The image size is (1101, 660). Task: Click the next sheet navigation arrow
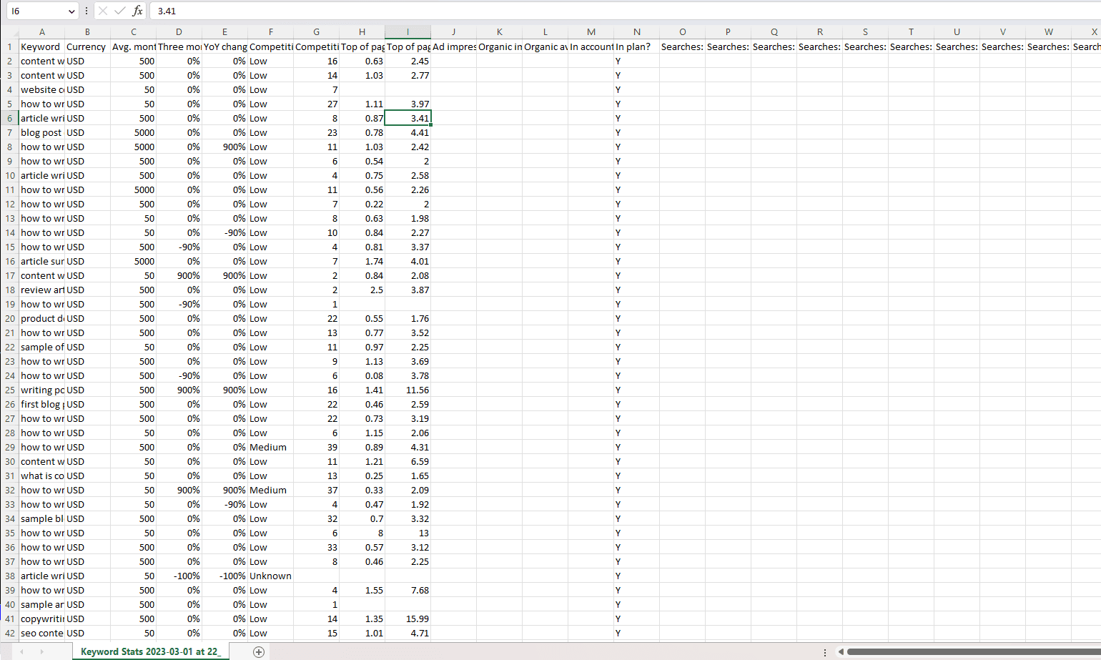pos(41,651)
